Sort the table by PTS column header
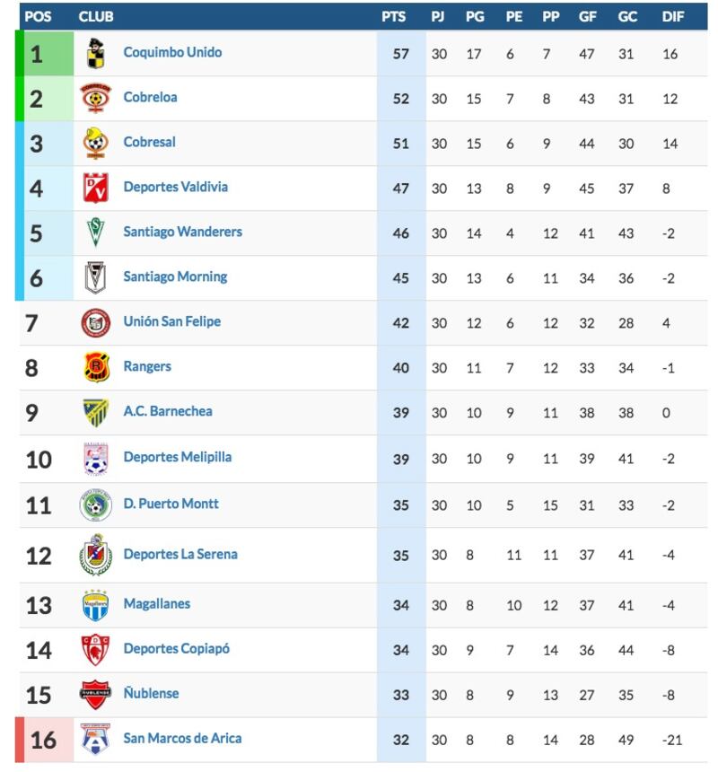Screen dimensions: 718x772 (393, 17)
